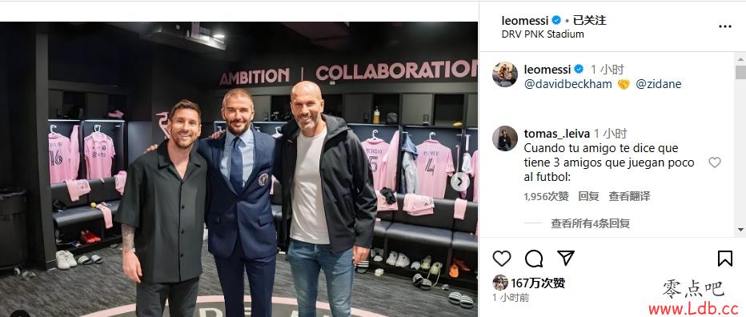The width and height of the screenshot is (746, 317).
Task: Open the @zidane mention
Action: (659, 84)
